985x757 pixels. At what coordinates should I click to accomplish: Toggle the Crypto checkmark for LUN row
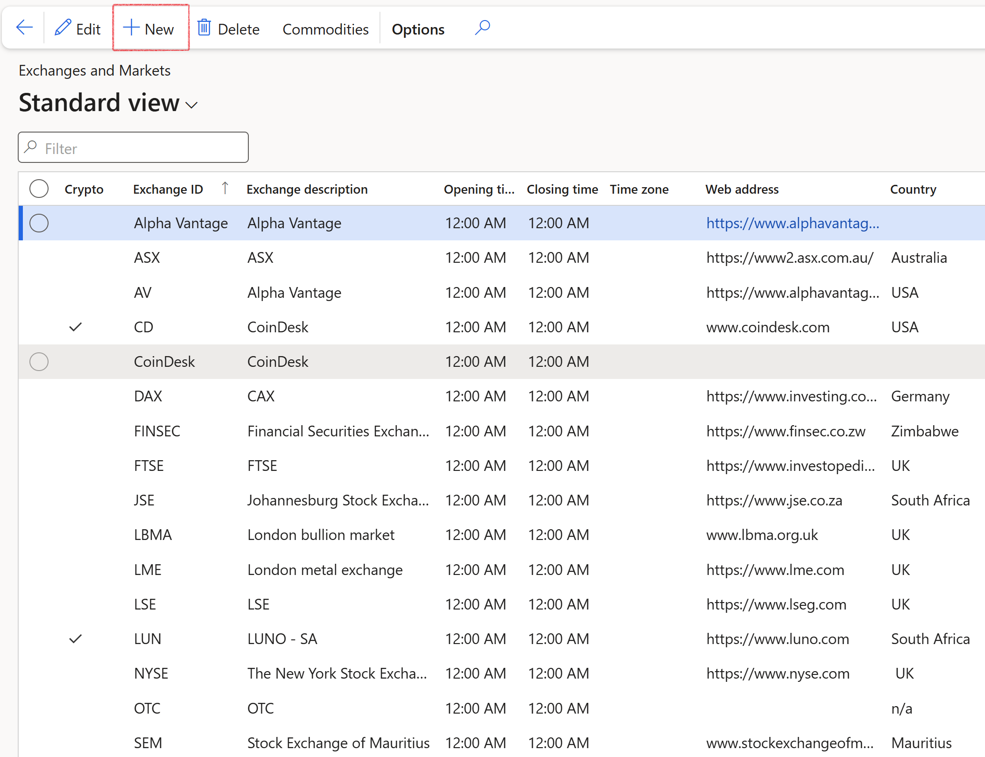[76, 639]
